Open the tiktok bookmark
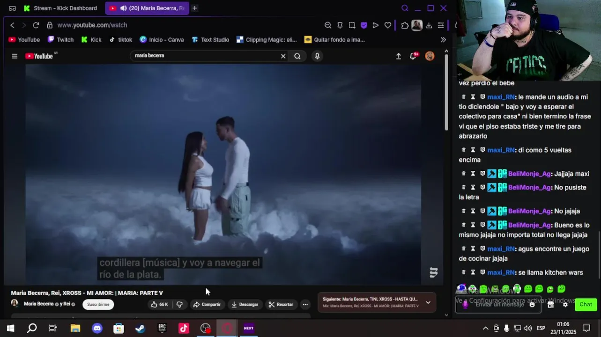601x337 pixels. click(x=120, y=40)
